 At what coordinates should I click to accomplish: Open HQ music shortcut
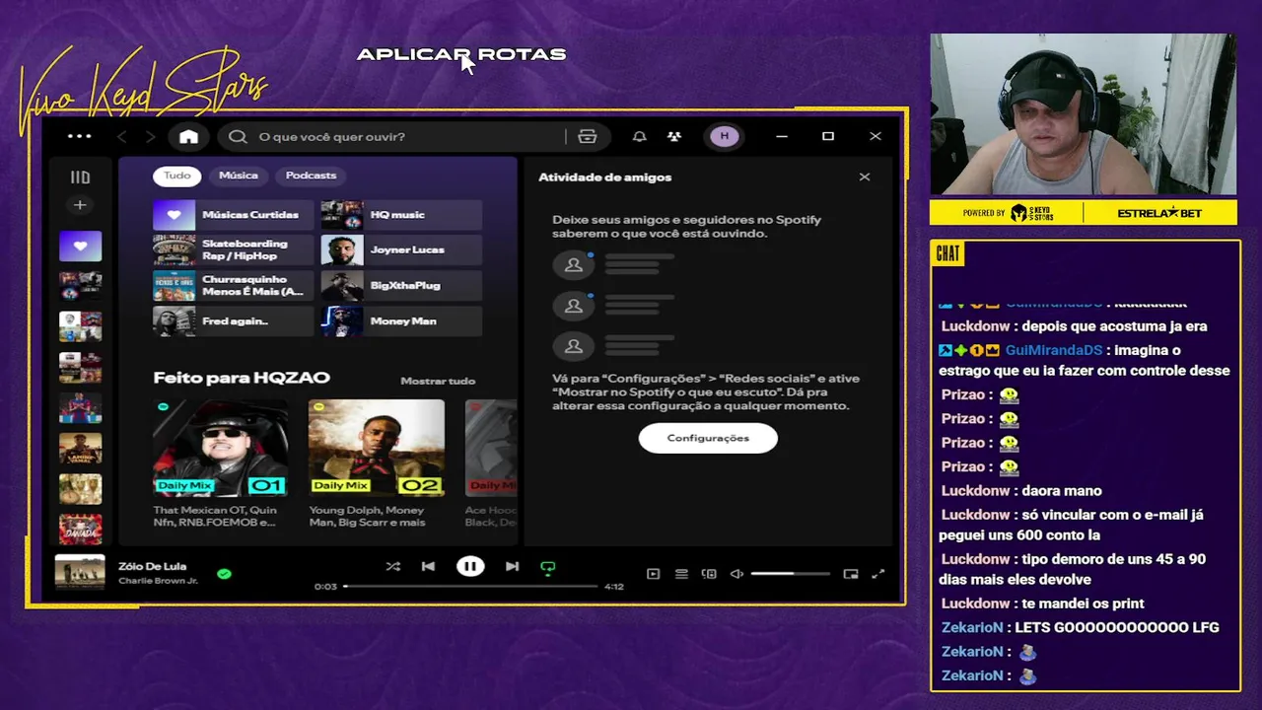click(401, 214)
